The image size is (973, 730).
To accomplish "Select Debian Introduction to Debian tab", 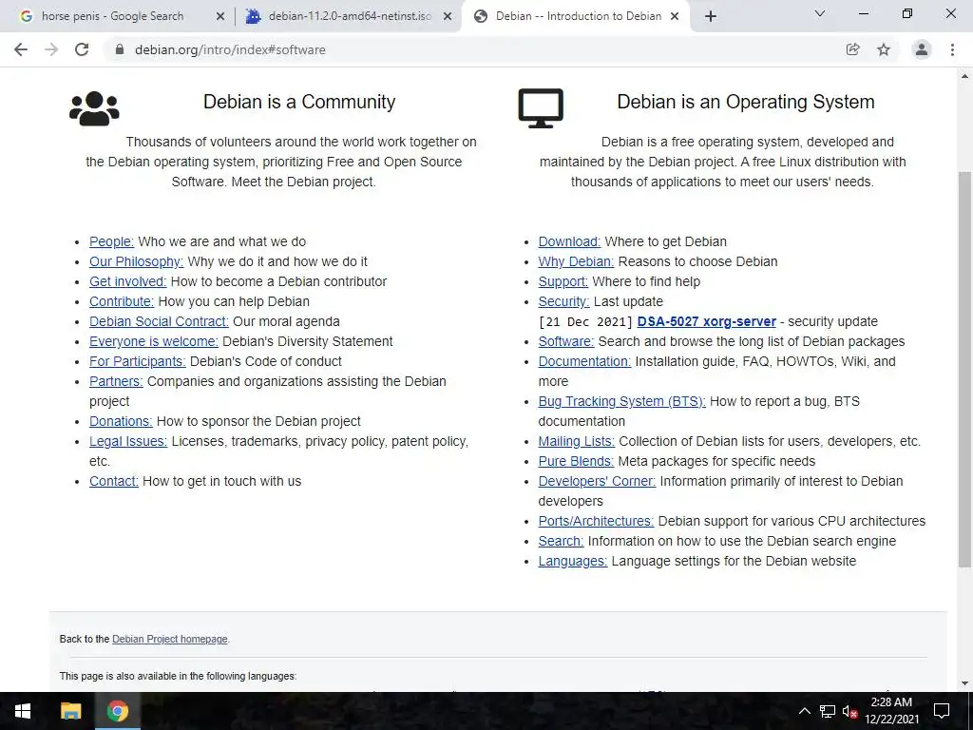I will point(578,16).
